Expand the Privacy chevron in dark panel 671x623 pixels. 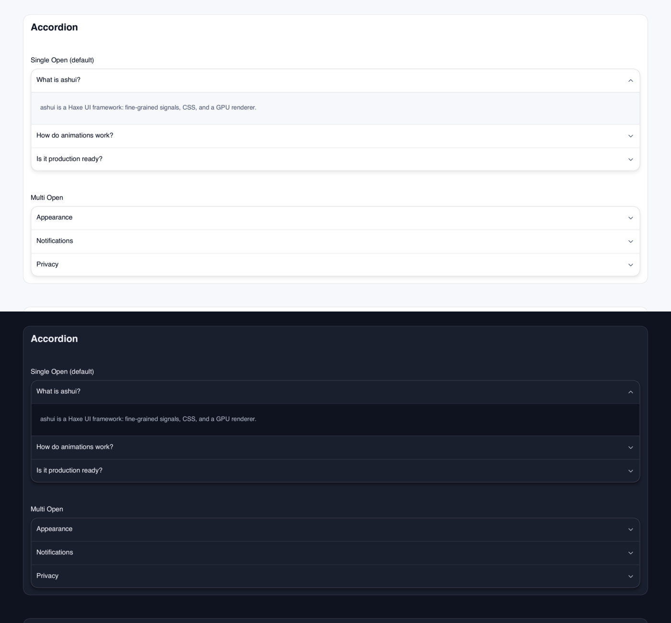click(631, 577)
